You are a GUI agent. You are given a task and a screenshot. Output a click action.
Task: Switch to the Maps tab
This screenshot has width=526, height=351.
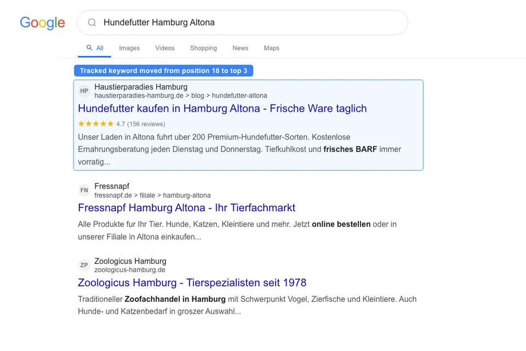(x=271, y=48)
